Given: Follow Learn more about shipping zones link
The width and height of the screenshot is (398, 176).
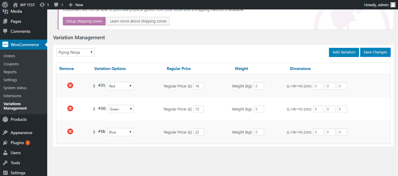Looking at the screenshot, I should pyautogui.click(x=138, y=21).
